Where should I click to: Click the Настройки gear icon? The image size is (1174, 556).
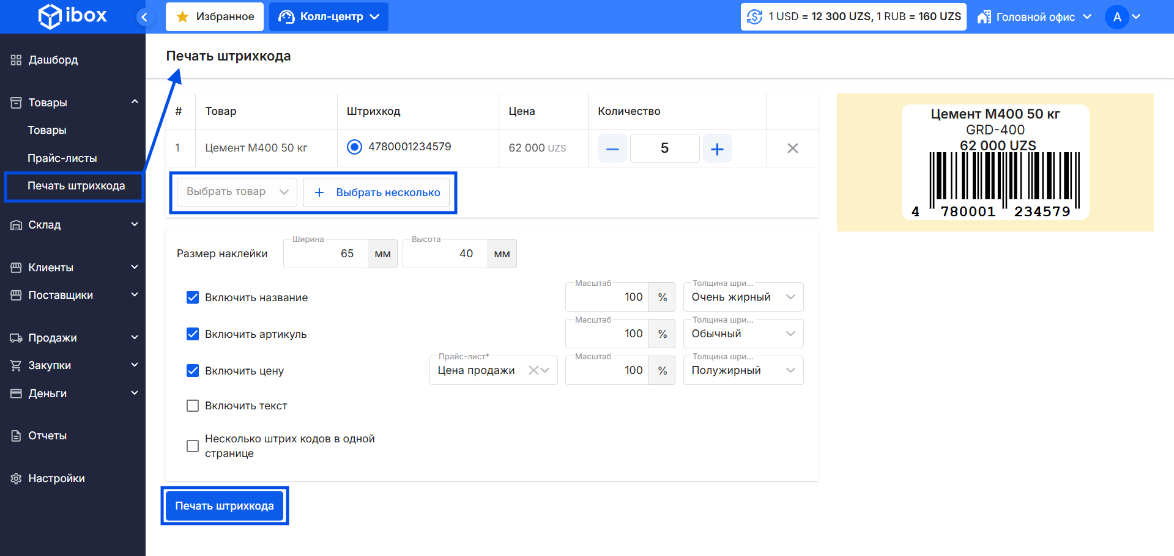(16, 478)
